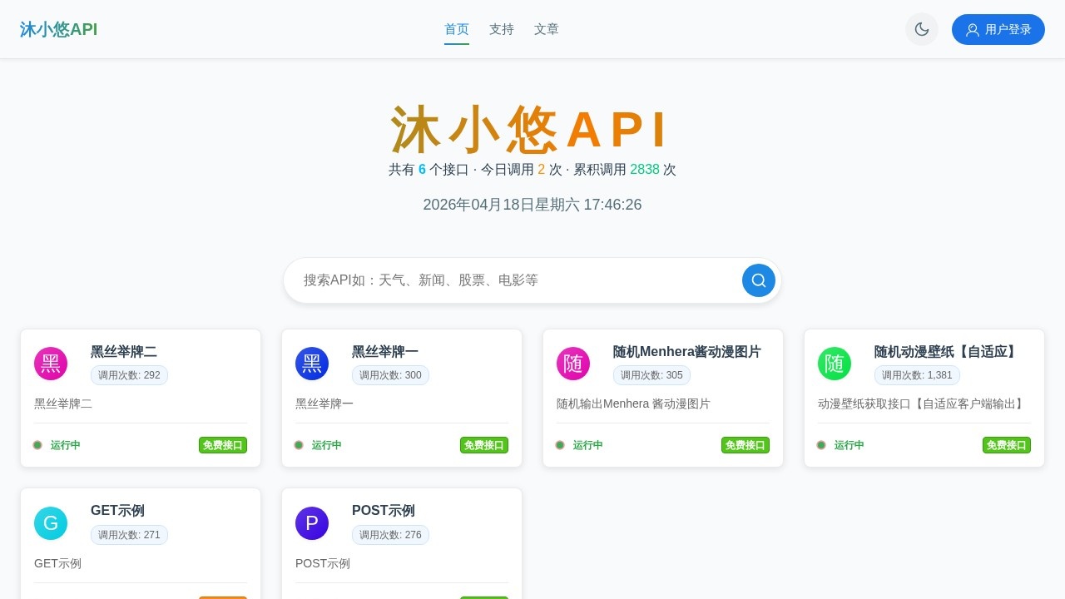Select the 随机Menhera酱 purple circle icon

click(572, 364)
